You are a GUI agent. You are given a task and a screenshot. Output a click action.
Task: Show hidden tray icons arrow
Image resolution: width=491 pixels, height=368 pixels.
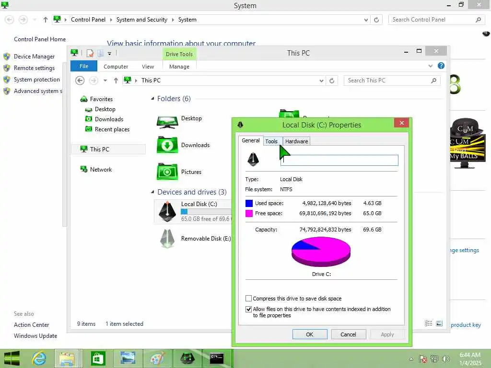411,359
